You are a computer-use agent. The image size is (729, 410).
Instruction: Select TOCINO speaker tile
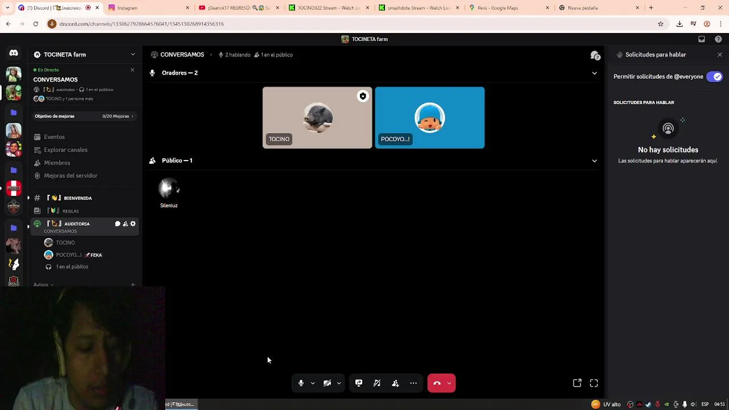(x=317, y=118)
